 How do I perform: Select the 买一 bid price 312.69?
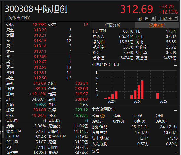40,57
